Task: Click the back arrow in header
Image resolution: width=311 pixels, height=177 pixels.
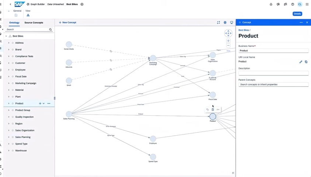Action: point(10,4)
